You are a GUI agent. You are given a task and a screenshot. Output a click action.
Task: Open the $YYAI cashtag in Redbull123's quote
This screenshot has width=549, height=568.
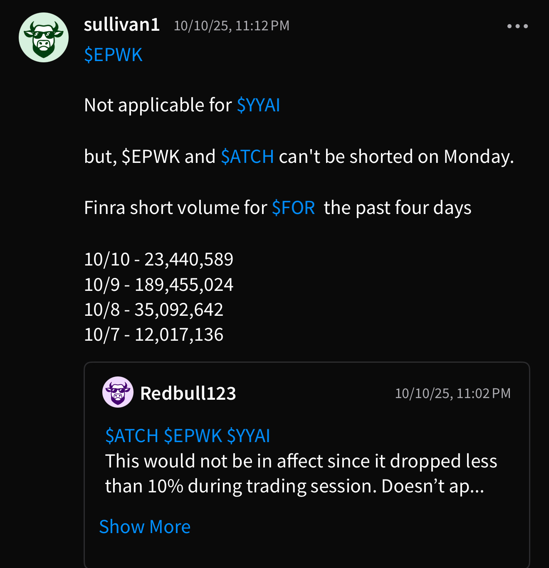249,436
